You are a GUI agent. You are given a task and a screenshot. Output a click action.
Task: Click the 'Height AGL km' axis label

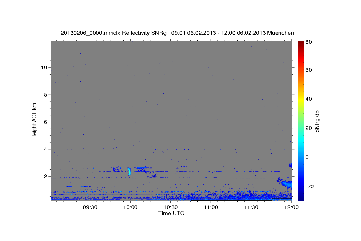tap(35, 120)
